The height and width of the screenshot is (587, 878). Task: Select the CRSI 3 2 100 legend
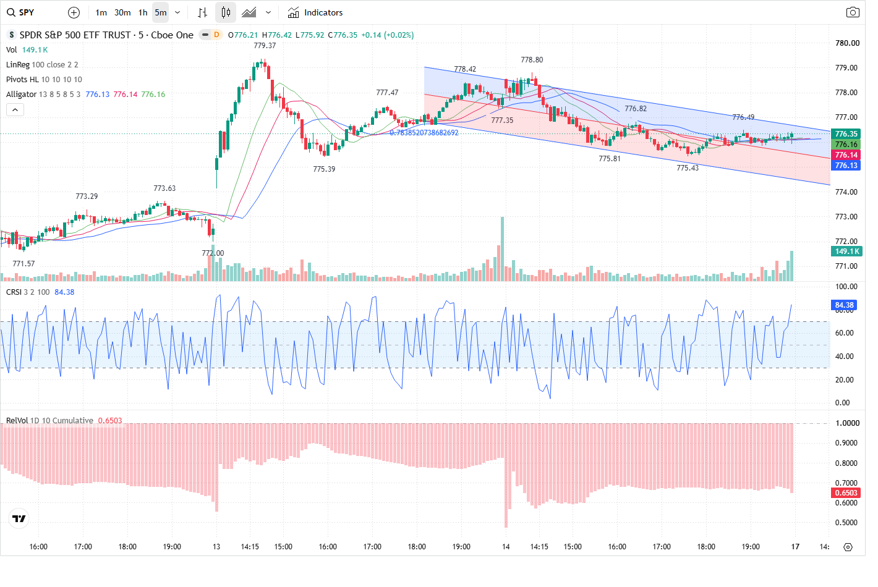tap(28, 292)
